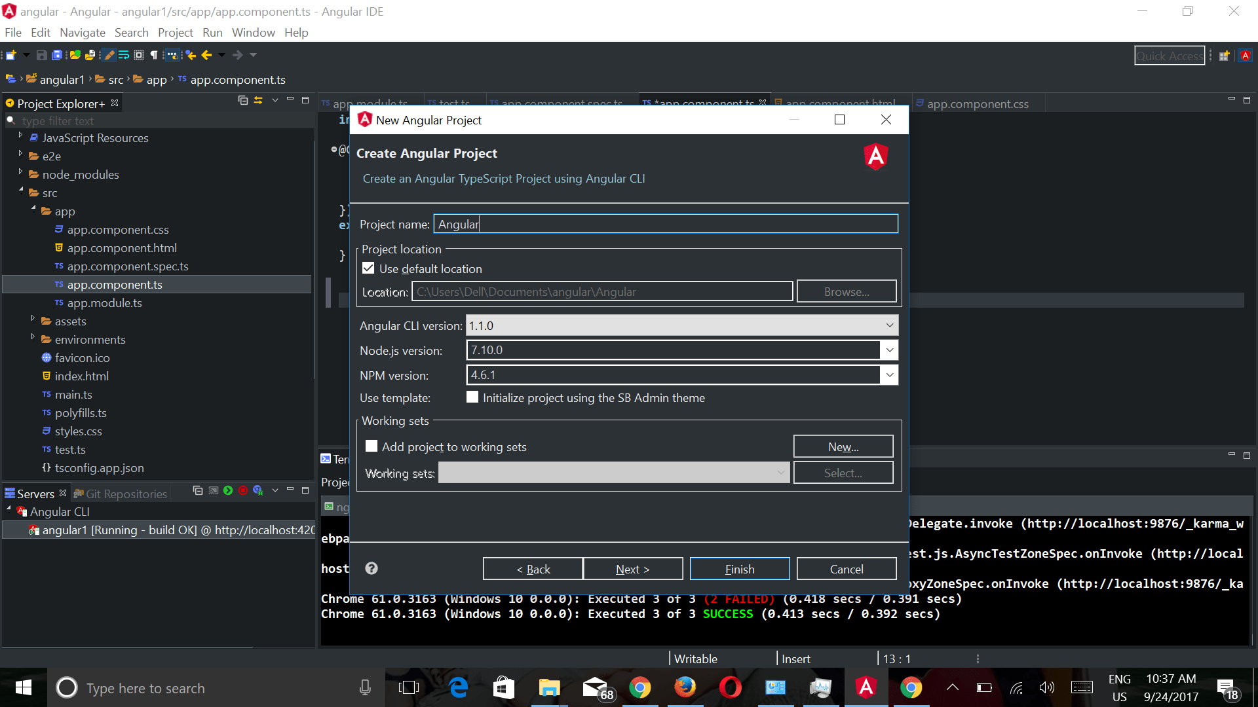Open the Angular CLI version dropdown

point(889,325)
